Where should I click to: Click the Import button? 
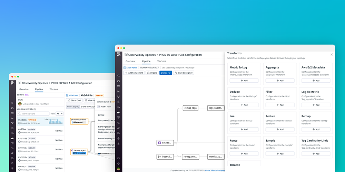coord(152,73)
